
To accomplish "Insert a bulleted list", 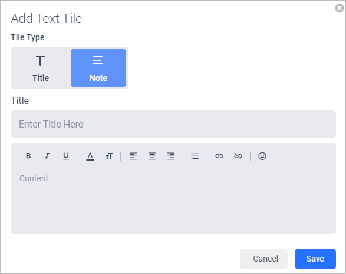I will (195, 156).
